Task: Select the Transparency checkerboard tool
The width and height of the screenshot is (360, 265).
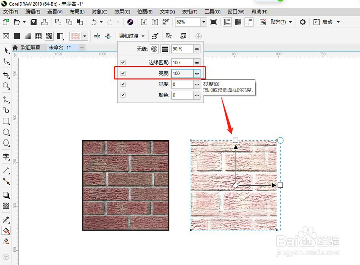Action: tap(6, 206)
